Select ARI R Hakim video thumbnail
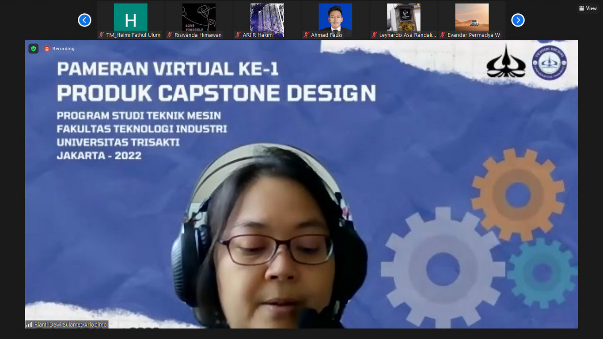This screenshot has height=339, width=603. [x=267, y=20]
